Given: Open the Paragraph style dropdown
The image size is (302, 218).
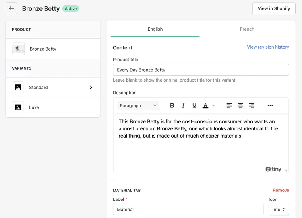Looking at the screenshot, I should [x=138, y=105].
